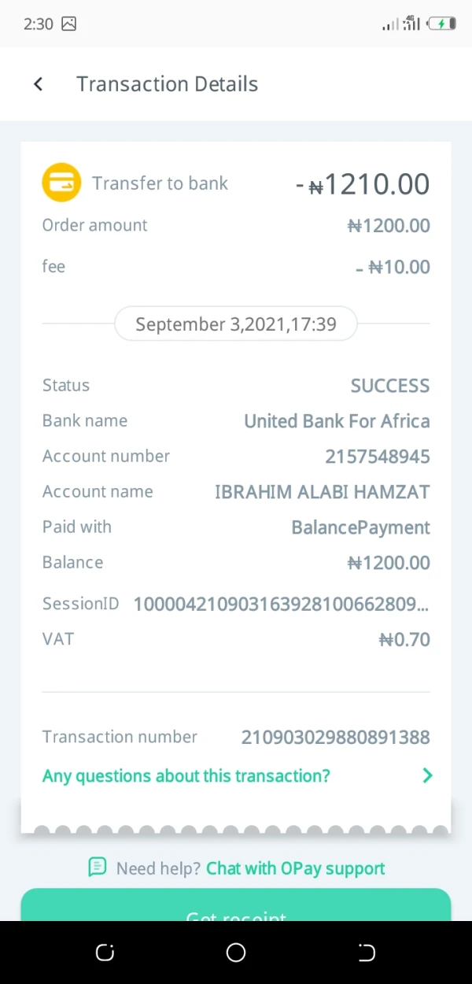Tap the United Bank For Africa text
This screenshot has width=472, height=984.
[x=337, y=421]
